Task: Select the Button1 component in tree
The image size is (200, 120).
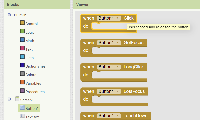Action: click(x=29, y=108)
